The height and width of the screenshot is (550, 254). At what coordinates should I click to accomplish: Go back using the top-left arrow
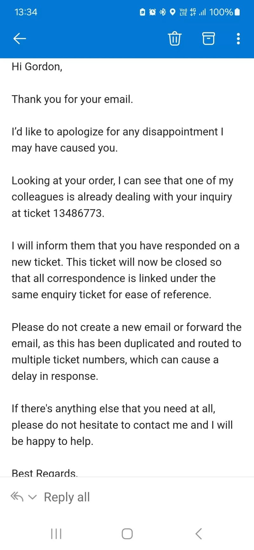tap(19, 39)
